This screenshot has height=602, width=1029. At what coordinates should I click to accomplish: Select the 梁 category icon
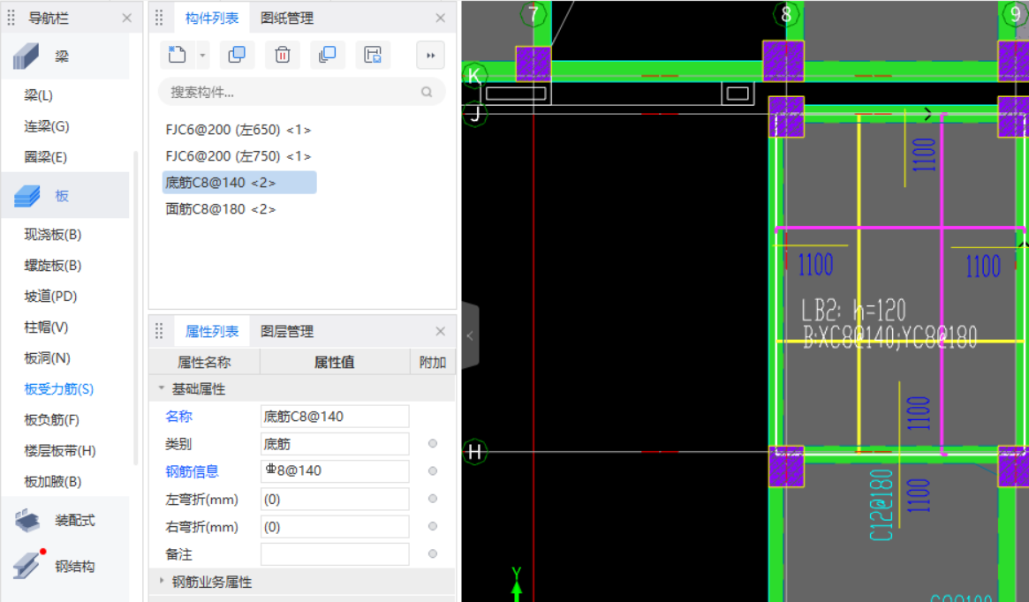point(26,56)
